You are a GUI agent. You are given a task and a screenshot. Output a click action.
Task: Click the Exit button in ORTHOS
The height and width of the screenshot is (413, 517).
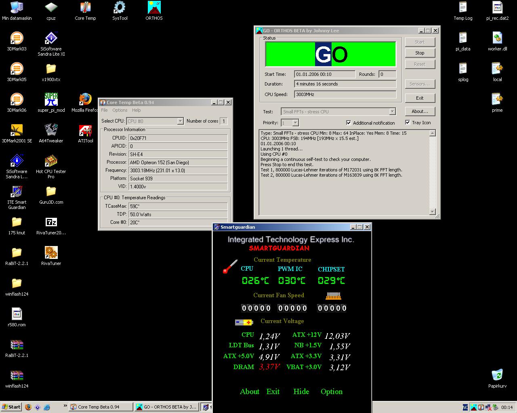coord(420,98)
